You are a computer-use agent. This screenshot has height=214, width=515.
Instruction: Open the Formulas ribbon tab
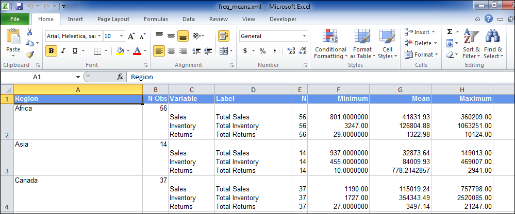(x=155, y=19)
